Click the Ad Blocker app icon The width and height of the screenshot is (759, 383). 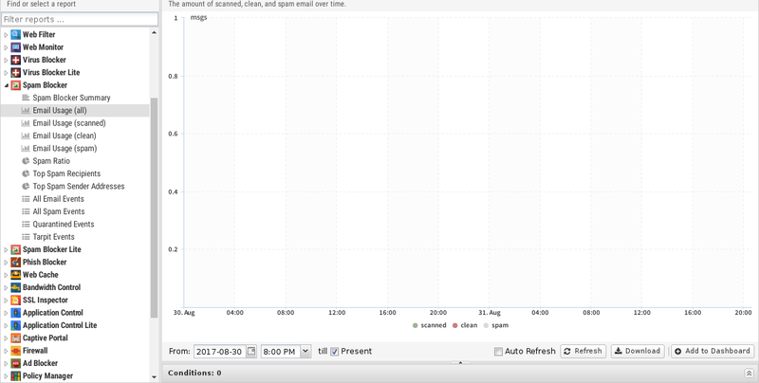click(15, 363)
